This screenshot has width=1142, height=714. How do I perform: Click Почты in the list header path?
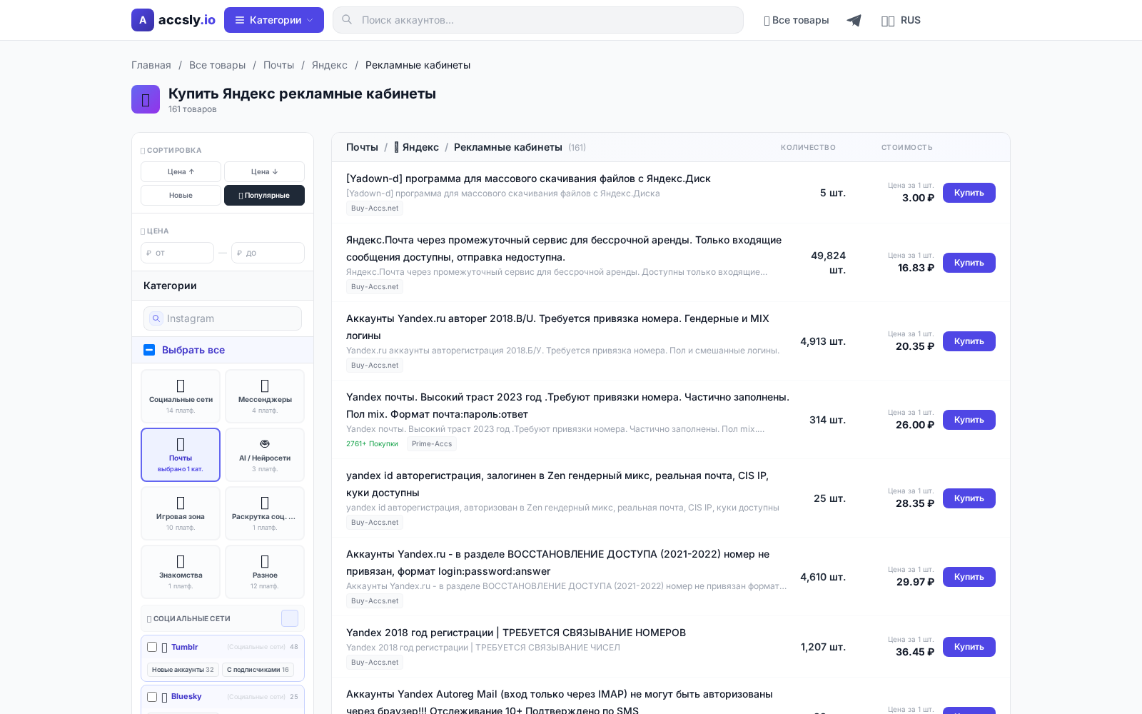[x=362, y=147]
